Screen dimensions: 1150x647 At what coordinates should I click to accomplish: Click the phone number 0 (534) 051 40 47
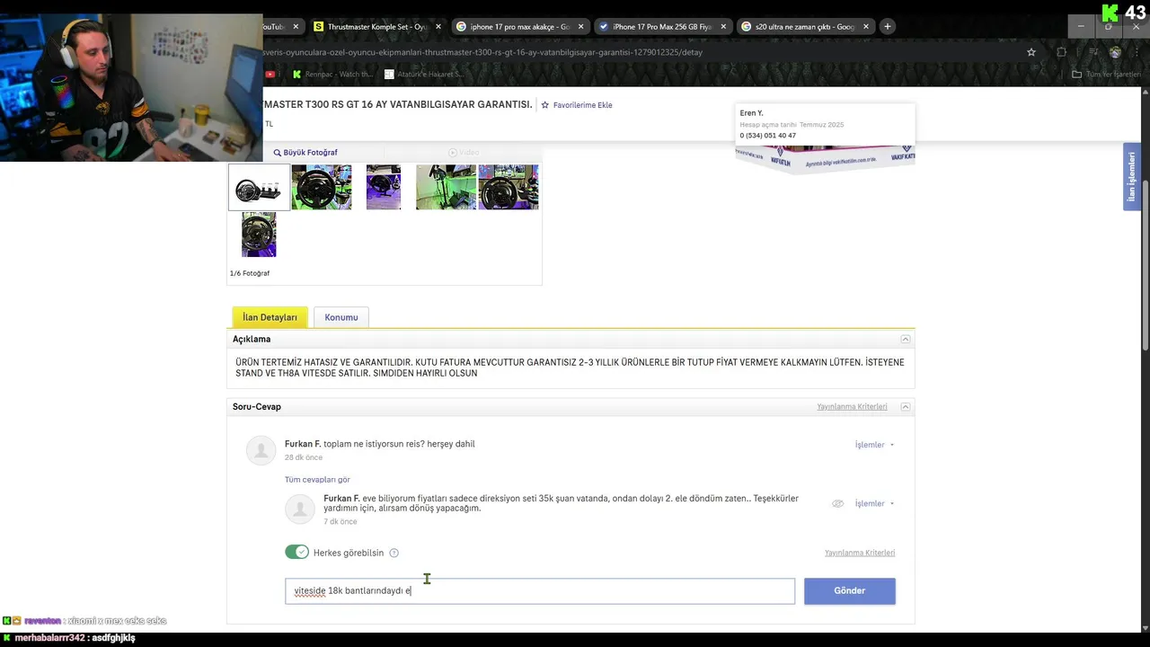pyautogui.click(x=768, y=136)
